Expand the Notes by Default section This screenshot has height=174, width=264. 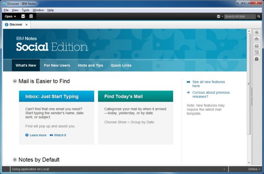[15, 159]
